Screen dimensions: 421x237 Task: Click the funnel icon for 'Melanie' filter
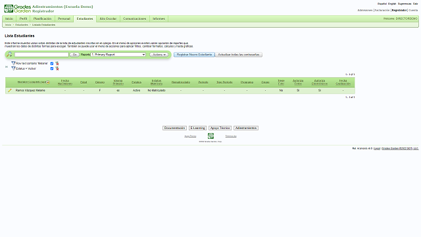(13, 63)
